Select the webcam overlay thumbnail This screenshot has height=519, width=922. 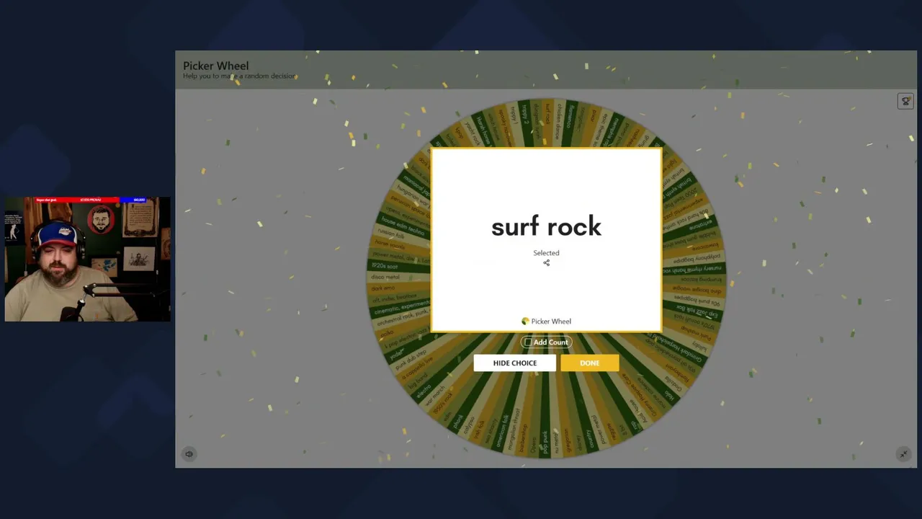87,259
